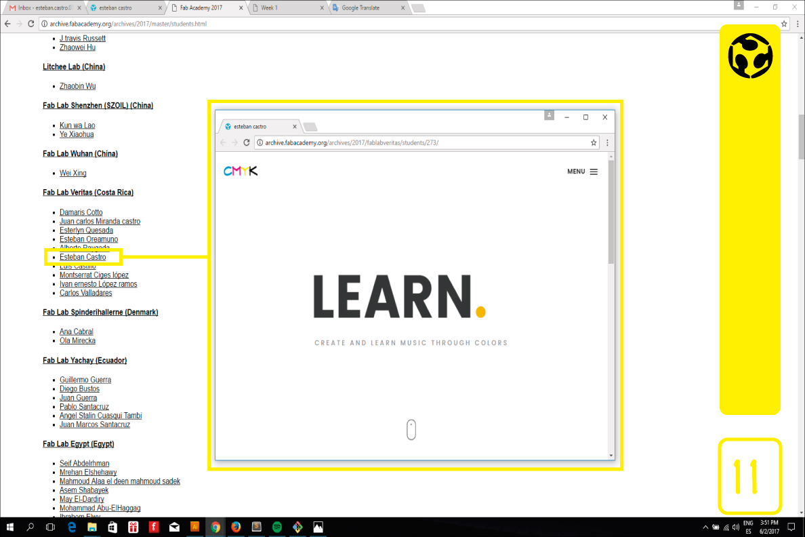Click the bookmark star in the inset window
The height and width of the screenshot is (537, 805).
(594, 142)
